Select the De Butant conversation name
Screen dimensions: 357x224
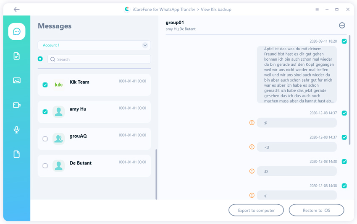tap(81, 163)
